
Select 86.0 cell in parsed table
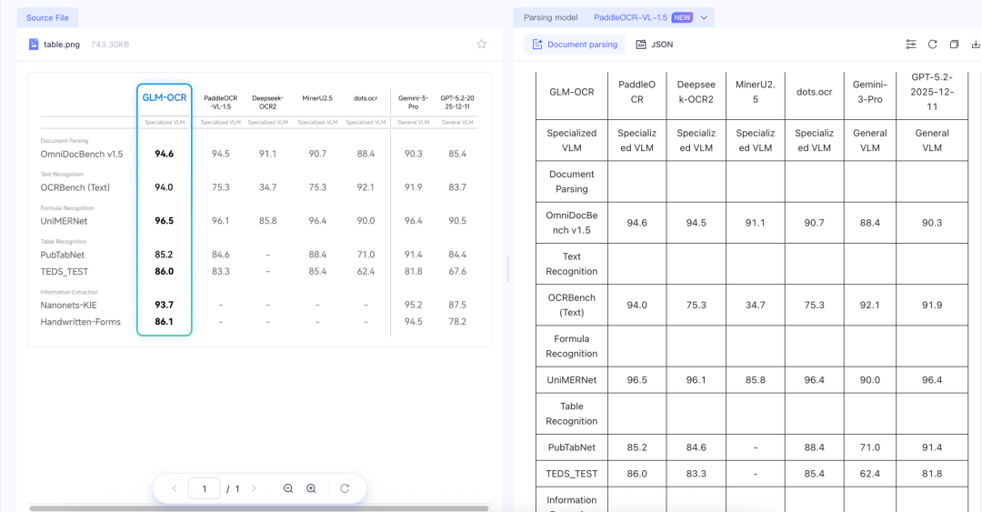pos(636,474)
